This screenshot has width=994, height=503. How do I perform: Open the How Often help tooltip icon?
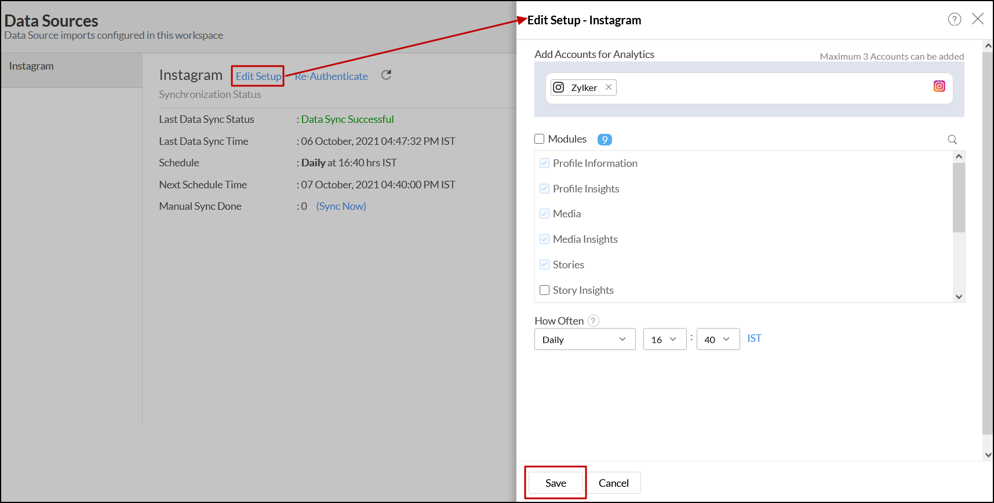(593, 321)
